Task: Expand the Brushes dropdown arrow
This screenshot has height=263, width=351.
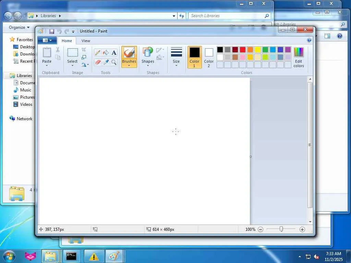Action: (x=129, y=65)
